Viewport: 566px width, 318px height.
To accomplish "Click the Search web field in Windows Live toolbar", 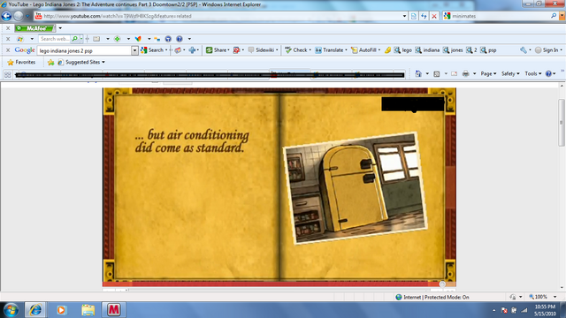I will (55, 39).
